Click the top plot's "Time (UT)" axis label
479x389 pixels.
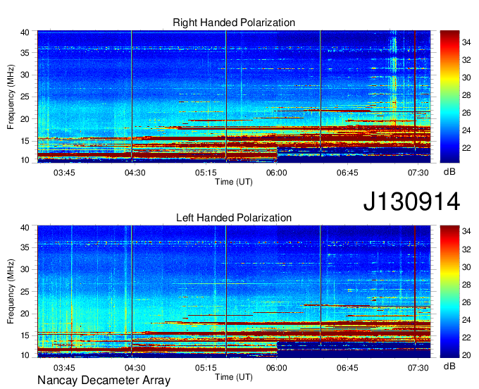click(234, 182)
